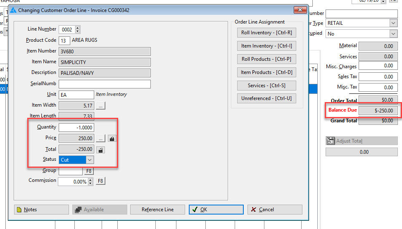Expand the RETAIL type dropdown
402x229 pixels.
[393, 23]
